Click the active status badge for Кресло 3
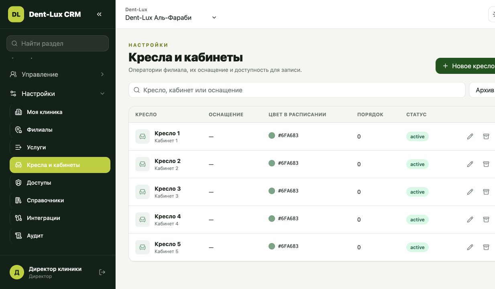The width and height of the screenshot is (495, 289). point(418,192)
